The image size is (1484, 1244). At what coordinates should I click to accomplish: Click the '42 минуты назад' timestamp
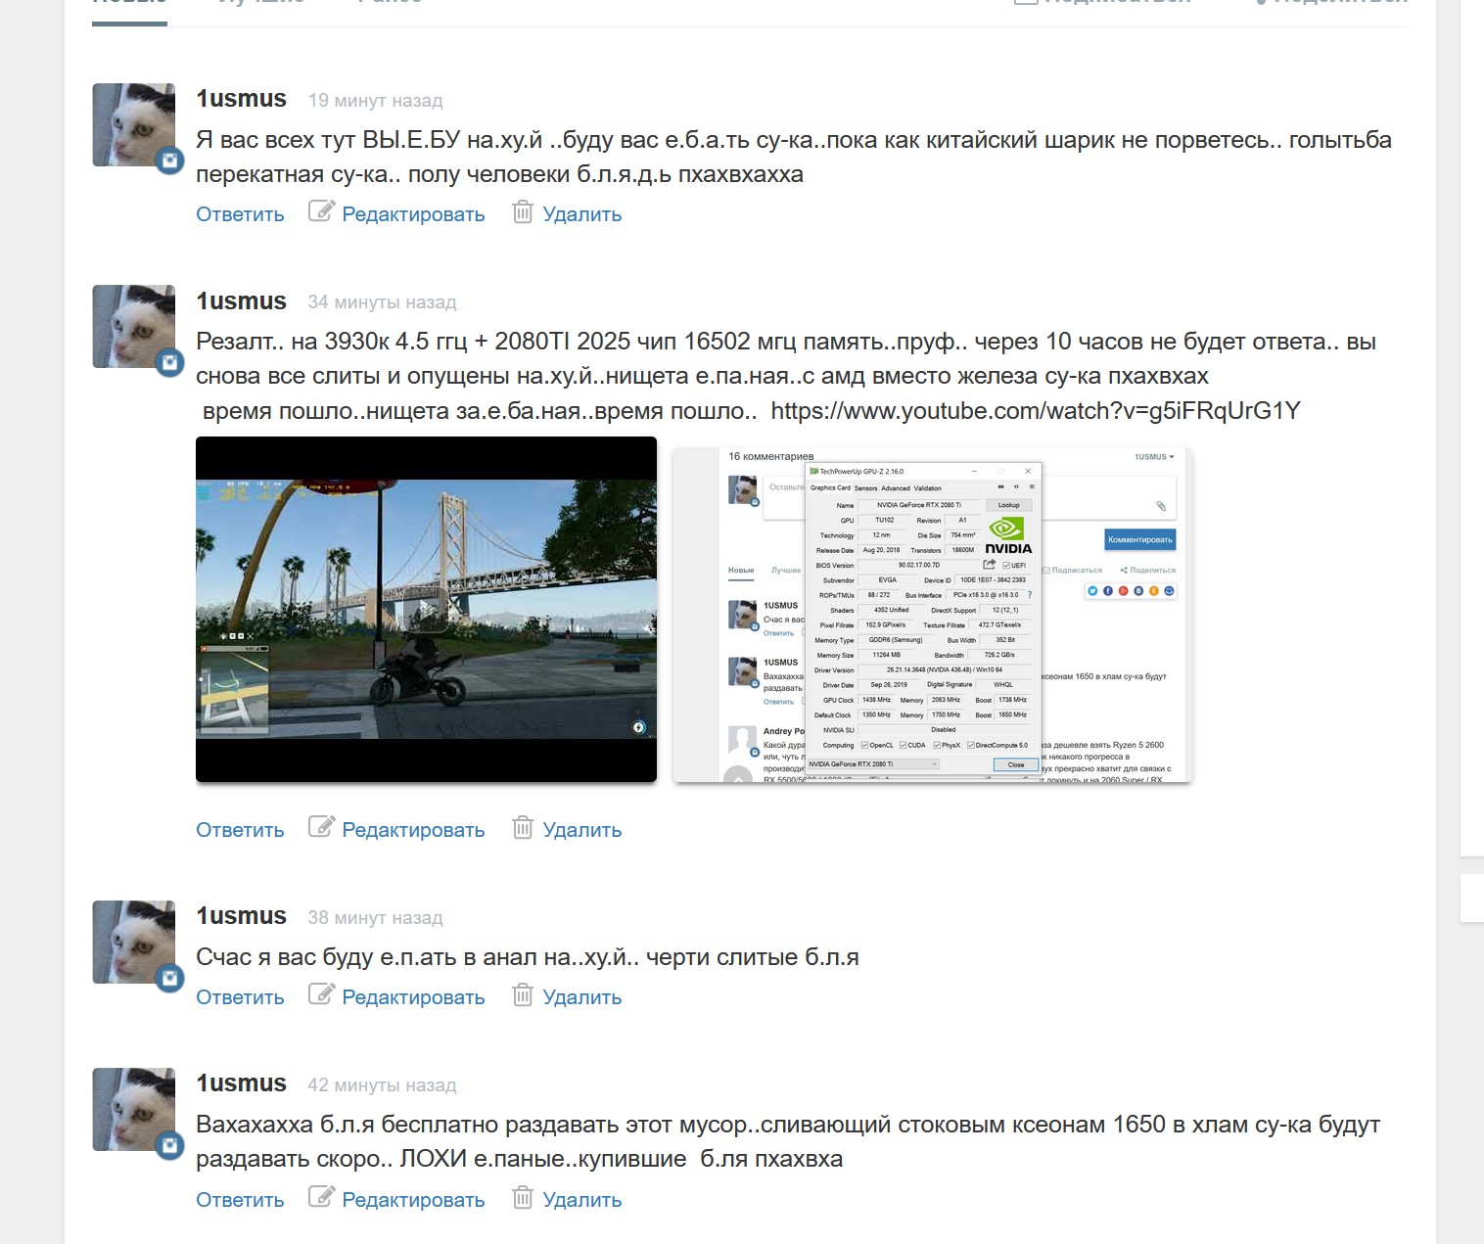coord(382,1085)
